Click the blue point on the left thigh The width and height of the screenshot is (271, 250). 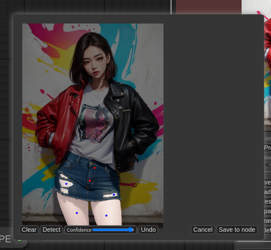coord(77,213)
